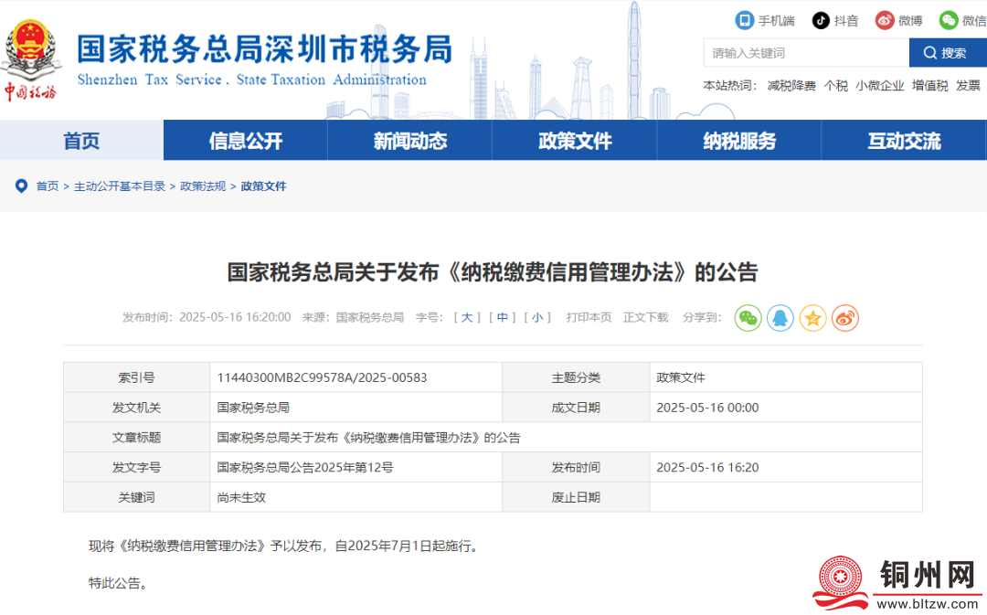
Task: Share the article via QQ icon
Action: point(780,318)
